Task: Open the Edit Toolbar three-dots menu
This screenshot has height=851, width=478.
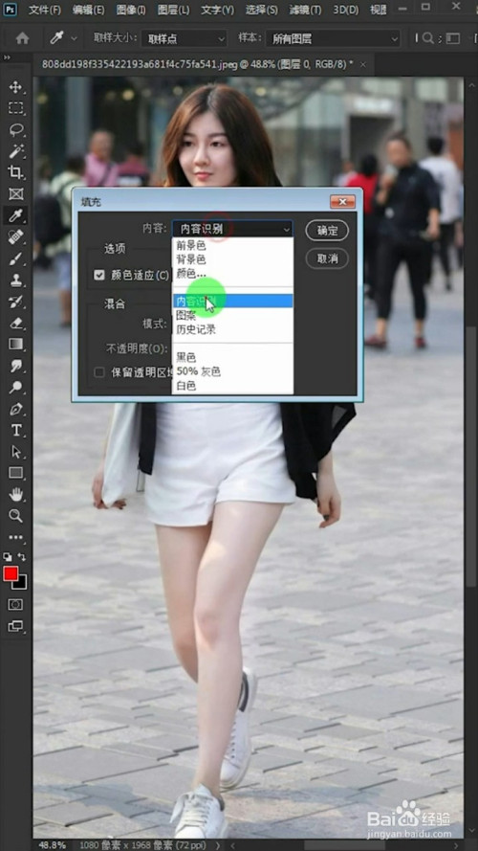Action: click(15, 537)
